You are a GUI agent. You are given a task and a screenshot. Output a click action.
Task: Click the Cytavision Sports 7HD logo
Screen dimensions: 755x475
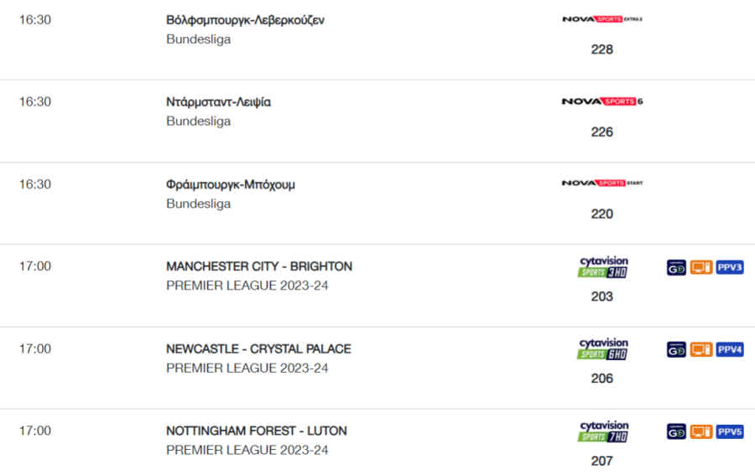[x=603, y=431]
